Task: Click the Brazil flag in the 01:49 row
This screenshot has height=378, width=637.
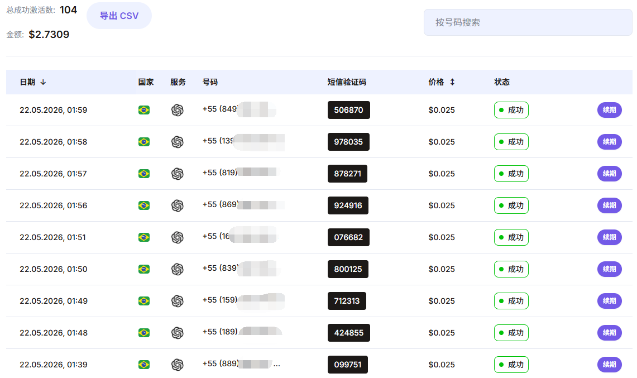Action: 144,301
